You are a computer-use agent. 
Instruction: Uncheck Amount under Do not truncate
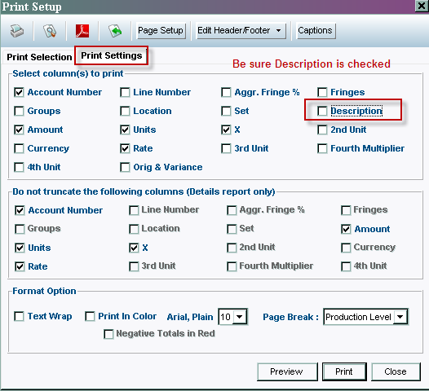346,229
